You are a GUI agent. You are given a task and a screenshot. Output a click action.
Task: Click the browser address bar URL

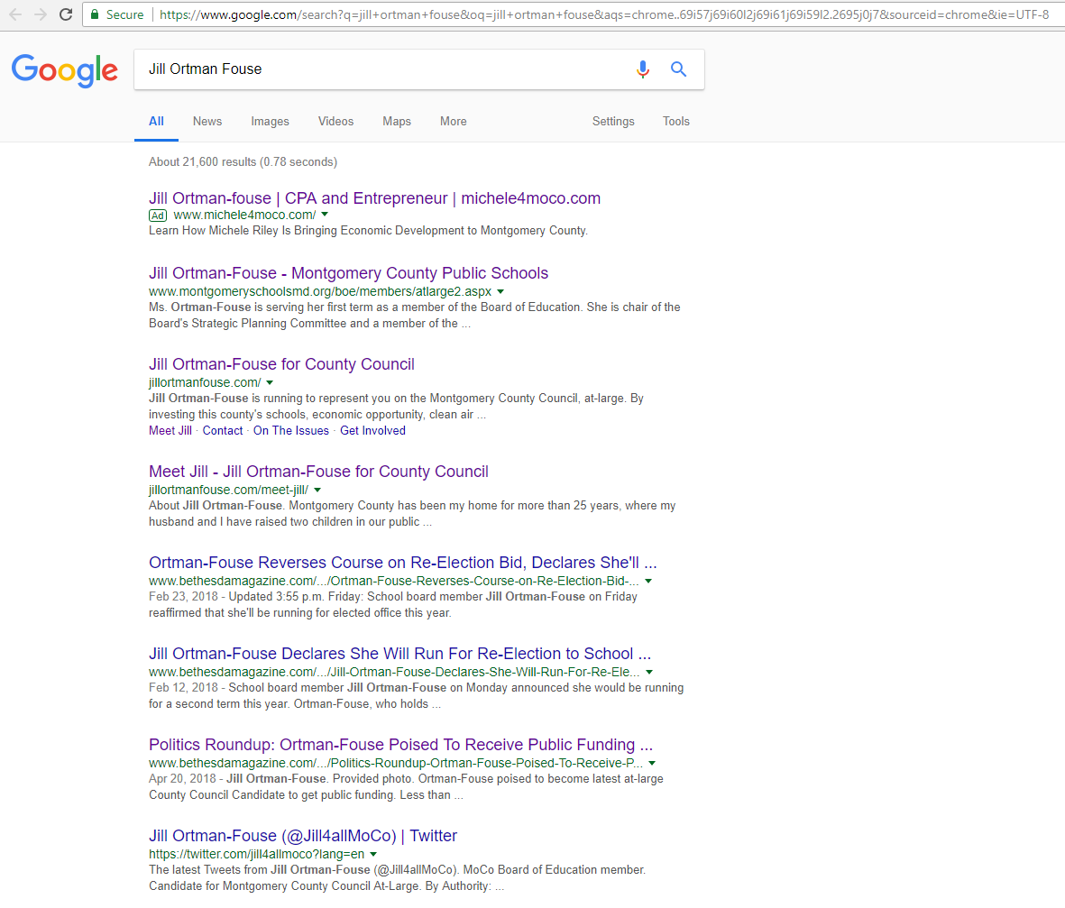pyautogui.click(x=604, y=14)
